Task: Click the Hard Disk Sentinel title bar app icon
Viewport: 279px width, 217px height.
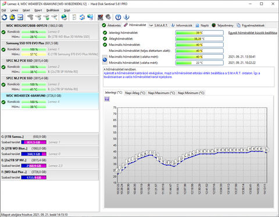Action: coord(4,3)
